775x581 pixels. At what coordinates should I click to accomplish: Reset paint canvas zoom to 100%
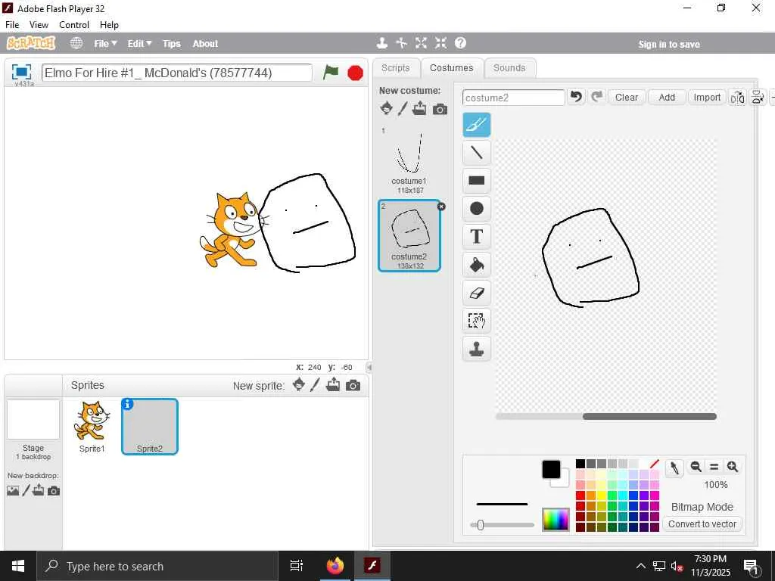tap(714, 467)
